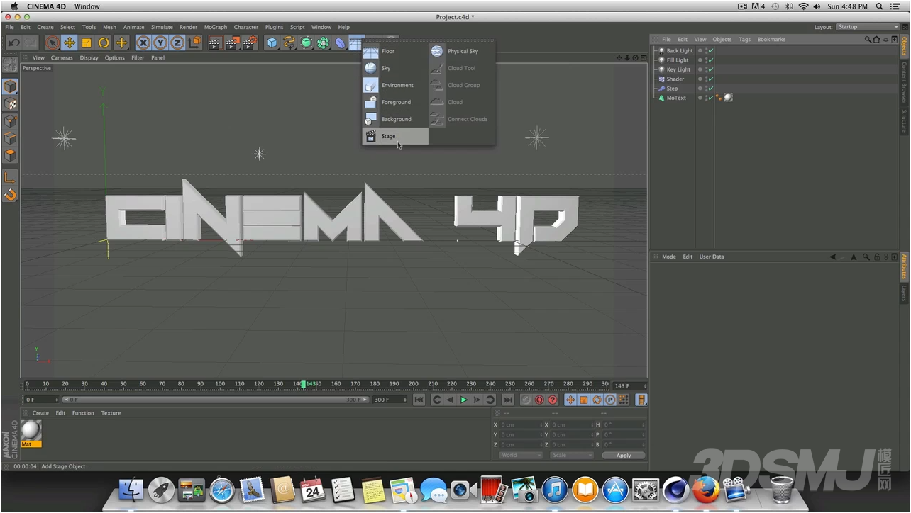Toggle the green check on Shader row
The width and height of the screenshot is (911, 513).
[x=711, y=79]
